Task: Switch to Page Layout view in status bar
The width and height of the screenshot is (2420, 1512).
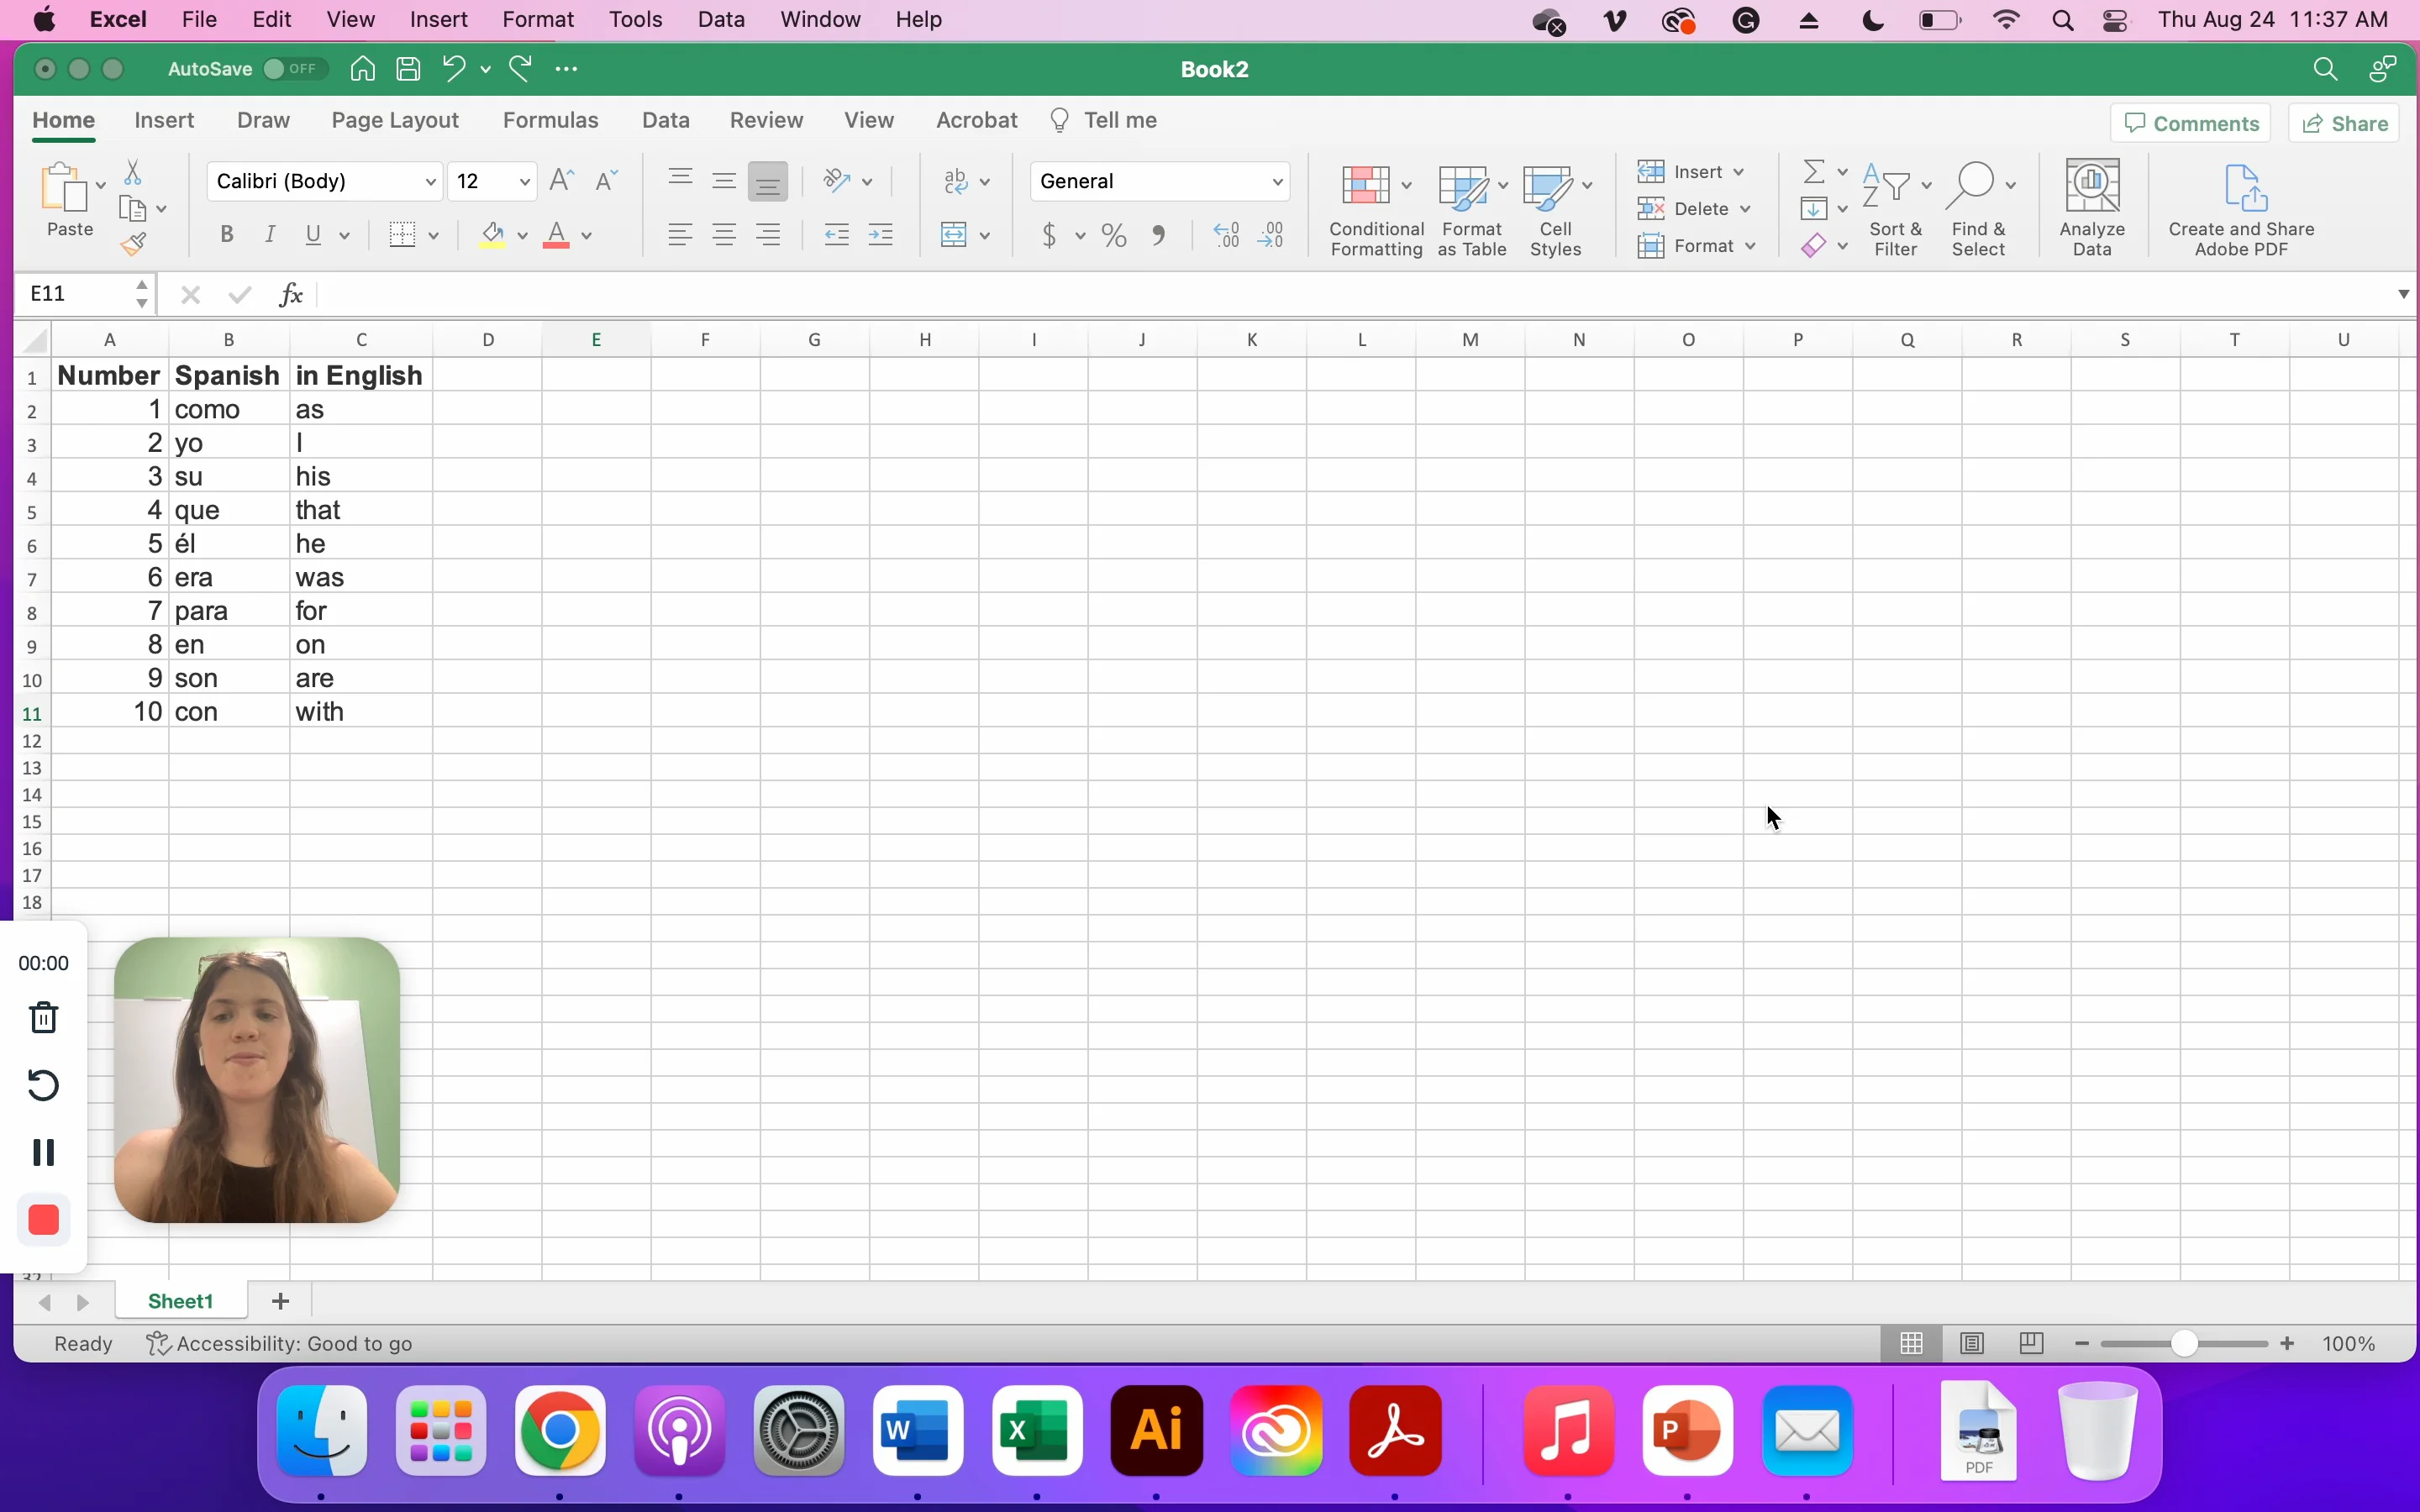Action: tap(1972, 1344)
